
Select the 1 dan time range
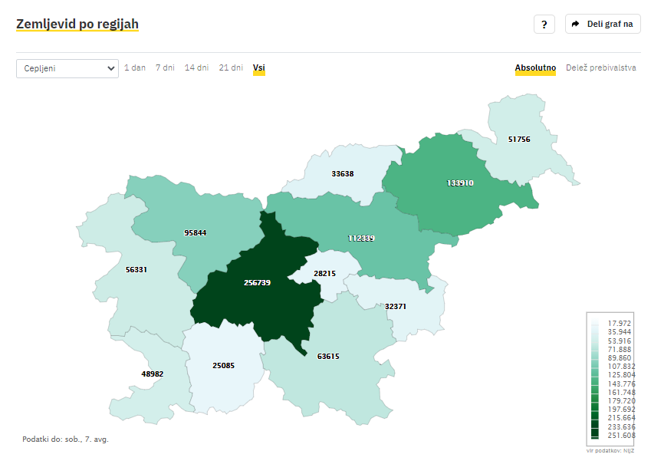[135, 67]
